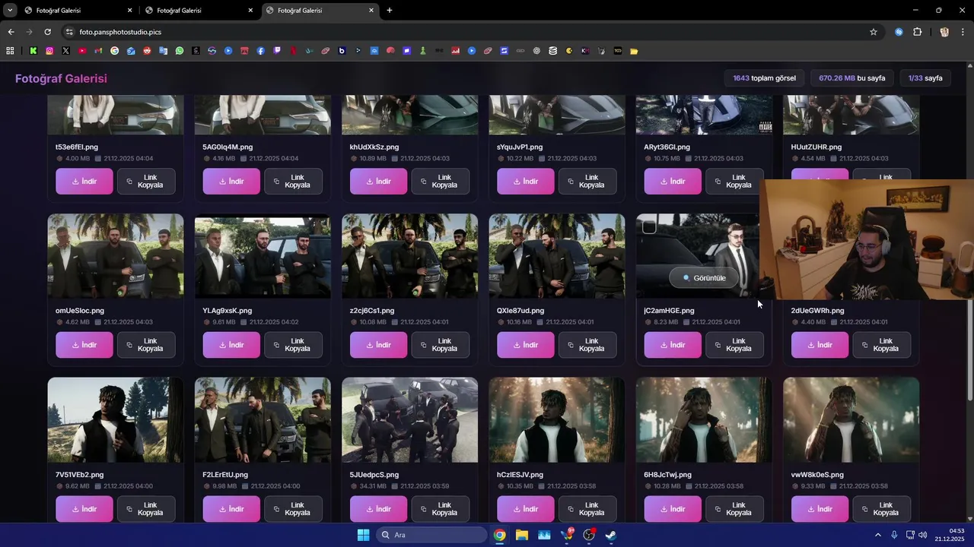The height and width of the screenshot is (547, 974).
Task: Download QXIe87ud.png
Action: point(526,345)
